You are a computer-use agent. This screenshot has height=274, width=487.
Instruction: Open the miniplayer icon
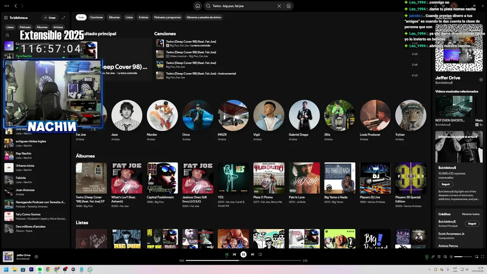point(477,257)
